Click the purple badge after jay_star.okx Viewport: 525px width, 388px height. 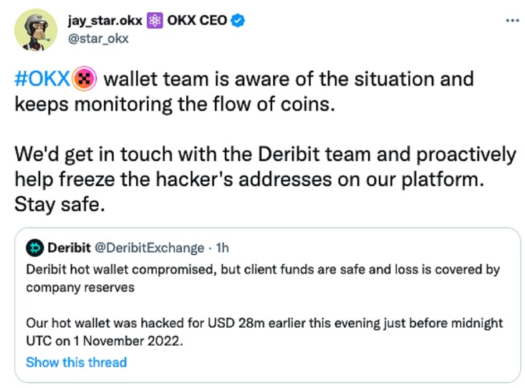[153, 21]
